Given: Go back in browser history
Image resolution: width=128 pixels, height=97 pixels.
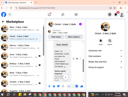Looking at the screenshot, I should point(2,8).
